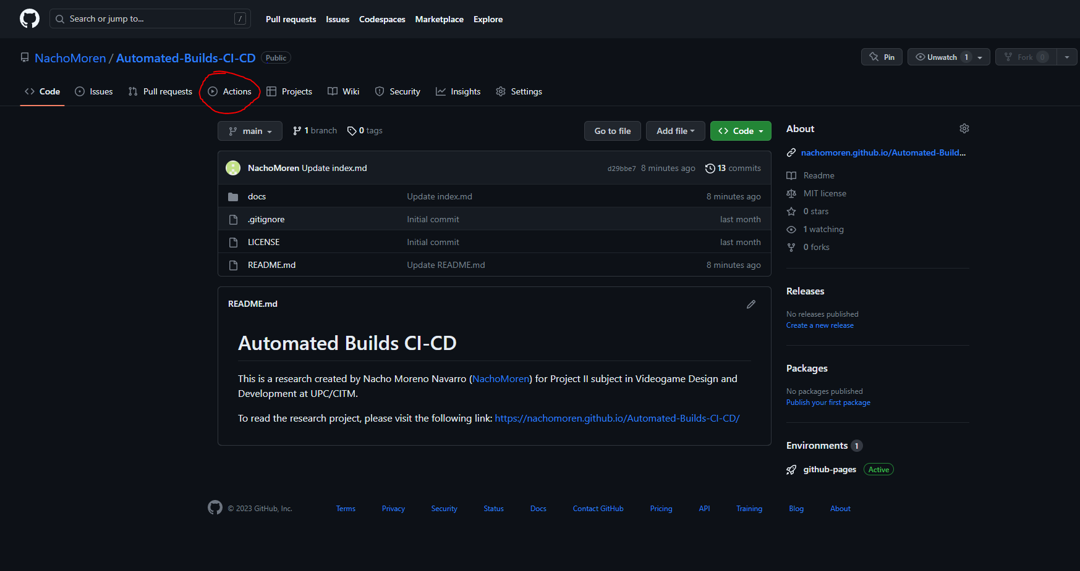Click Pricing in footer
This screenshot has width=1080, height=571.
click(661, 509)
